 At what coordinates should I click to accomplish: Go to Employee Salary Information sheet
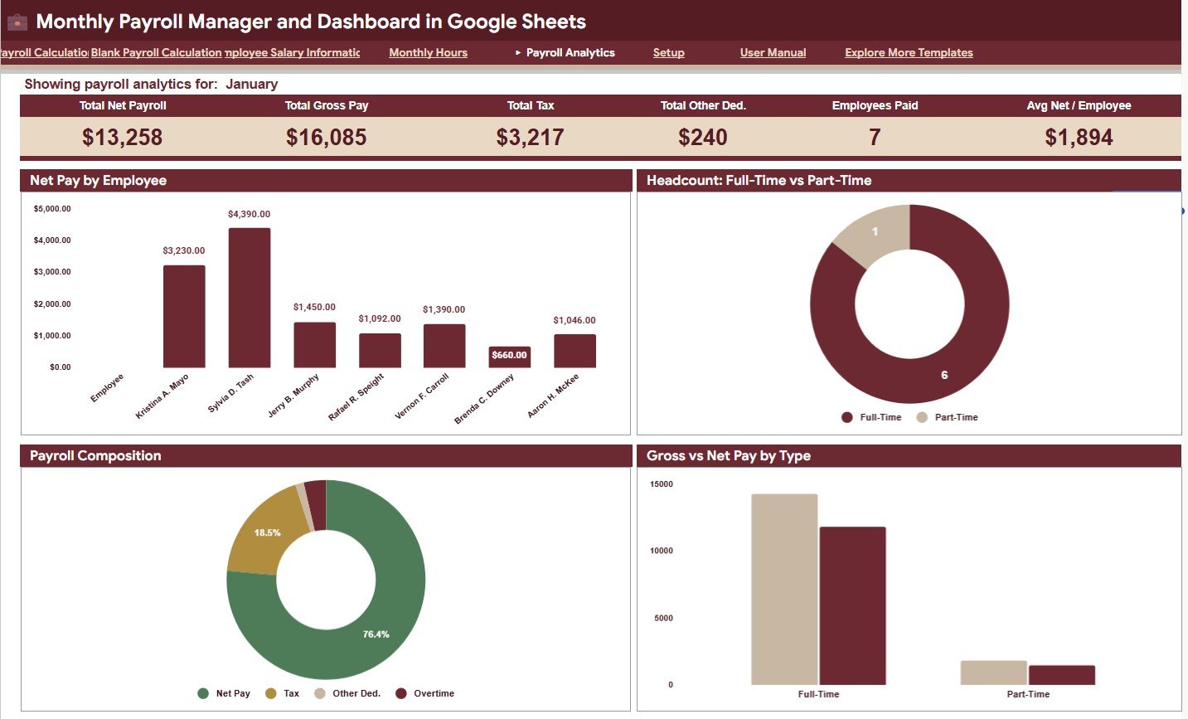point(293,52)
